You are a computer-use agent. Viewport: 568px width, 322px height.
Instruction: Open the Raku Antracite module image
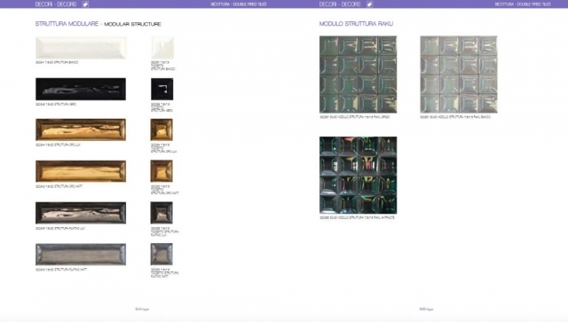coord(358,175)
